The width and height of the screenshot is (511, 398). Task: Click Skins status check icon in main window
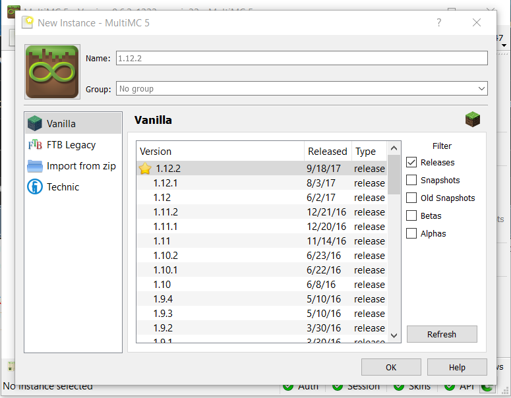[398, 387]
